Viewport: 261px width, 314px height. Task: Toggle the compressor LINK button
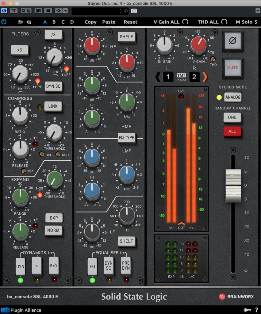53,106
